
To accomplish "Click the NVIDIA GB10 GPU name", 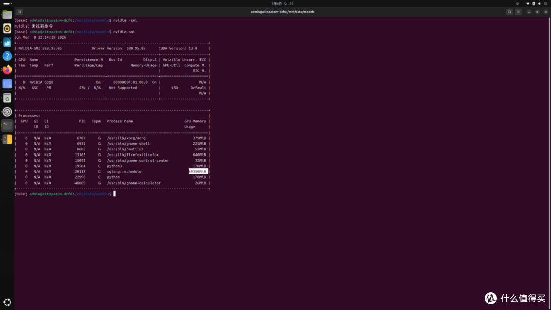I will pos(41,82).
